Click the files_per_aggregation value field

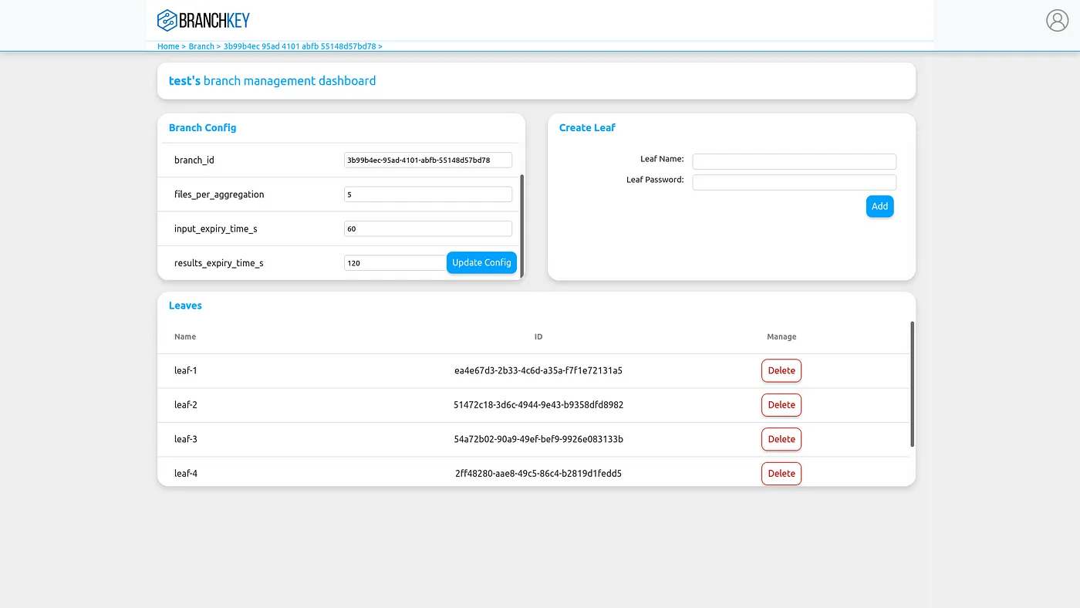[x=427, y=194]
